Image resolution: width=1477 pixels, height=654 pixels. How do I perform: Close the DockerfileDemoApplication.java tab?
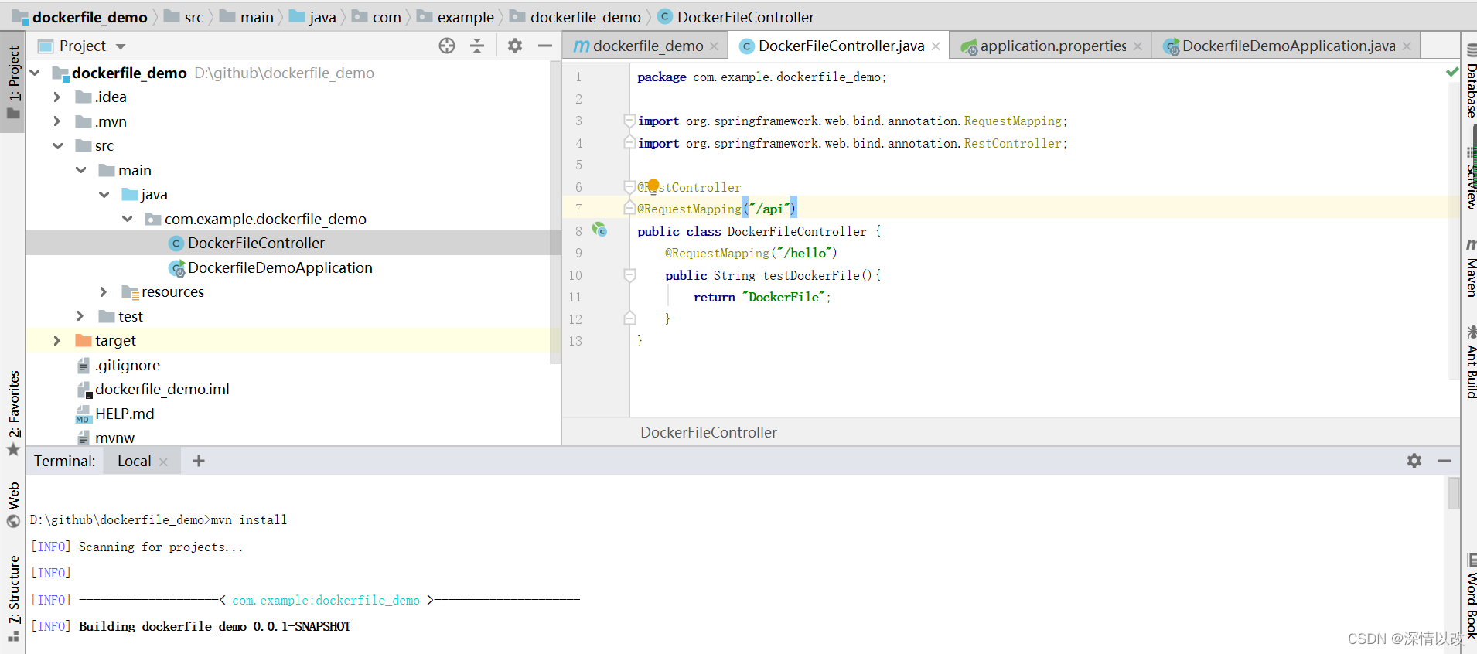(1407, 46)
